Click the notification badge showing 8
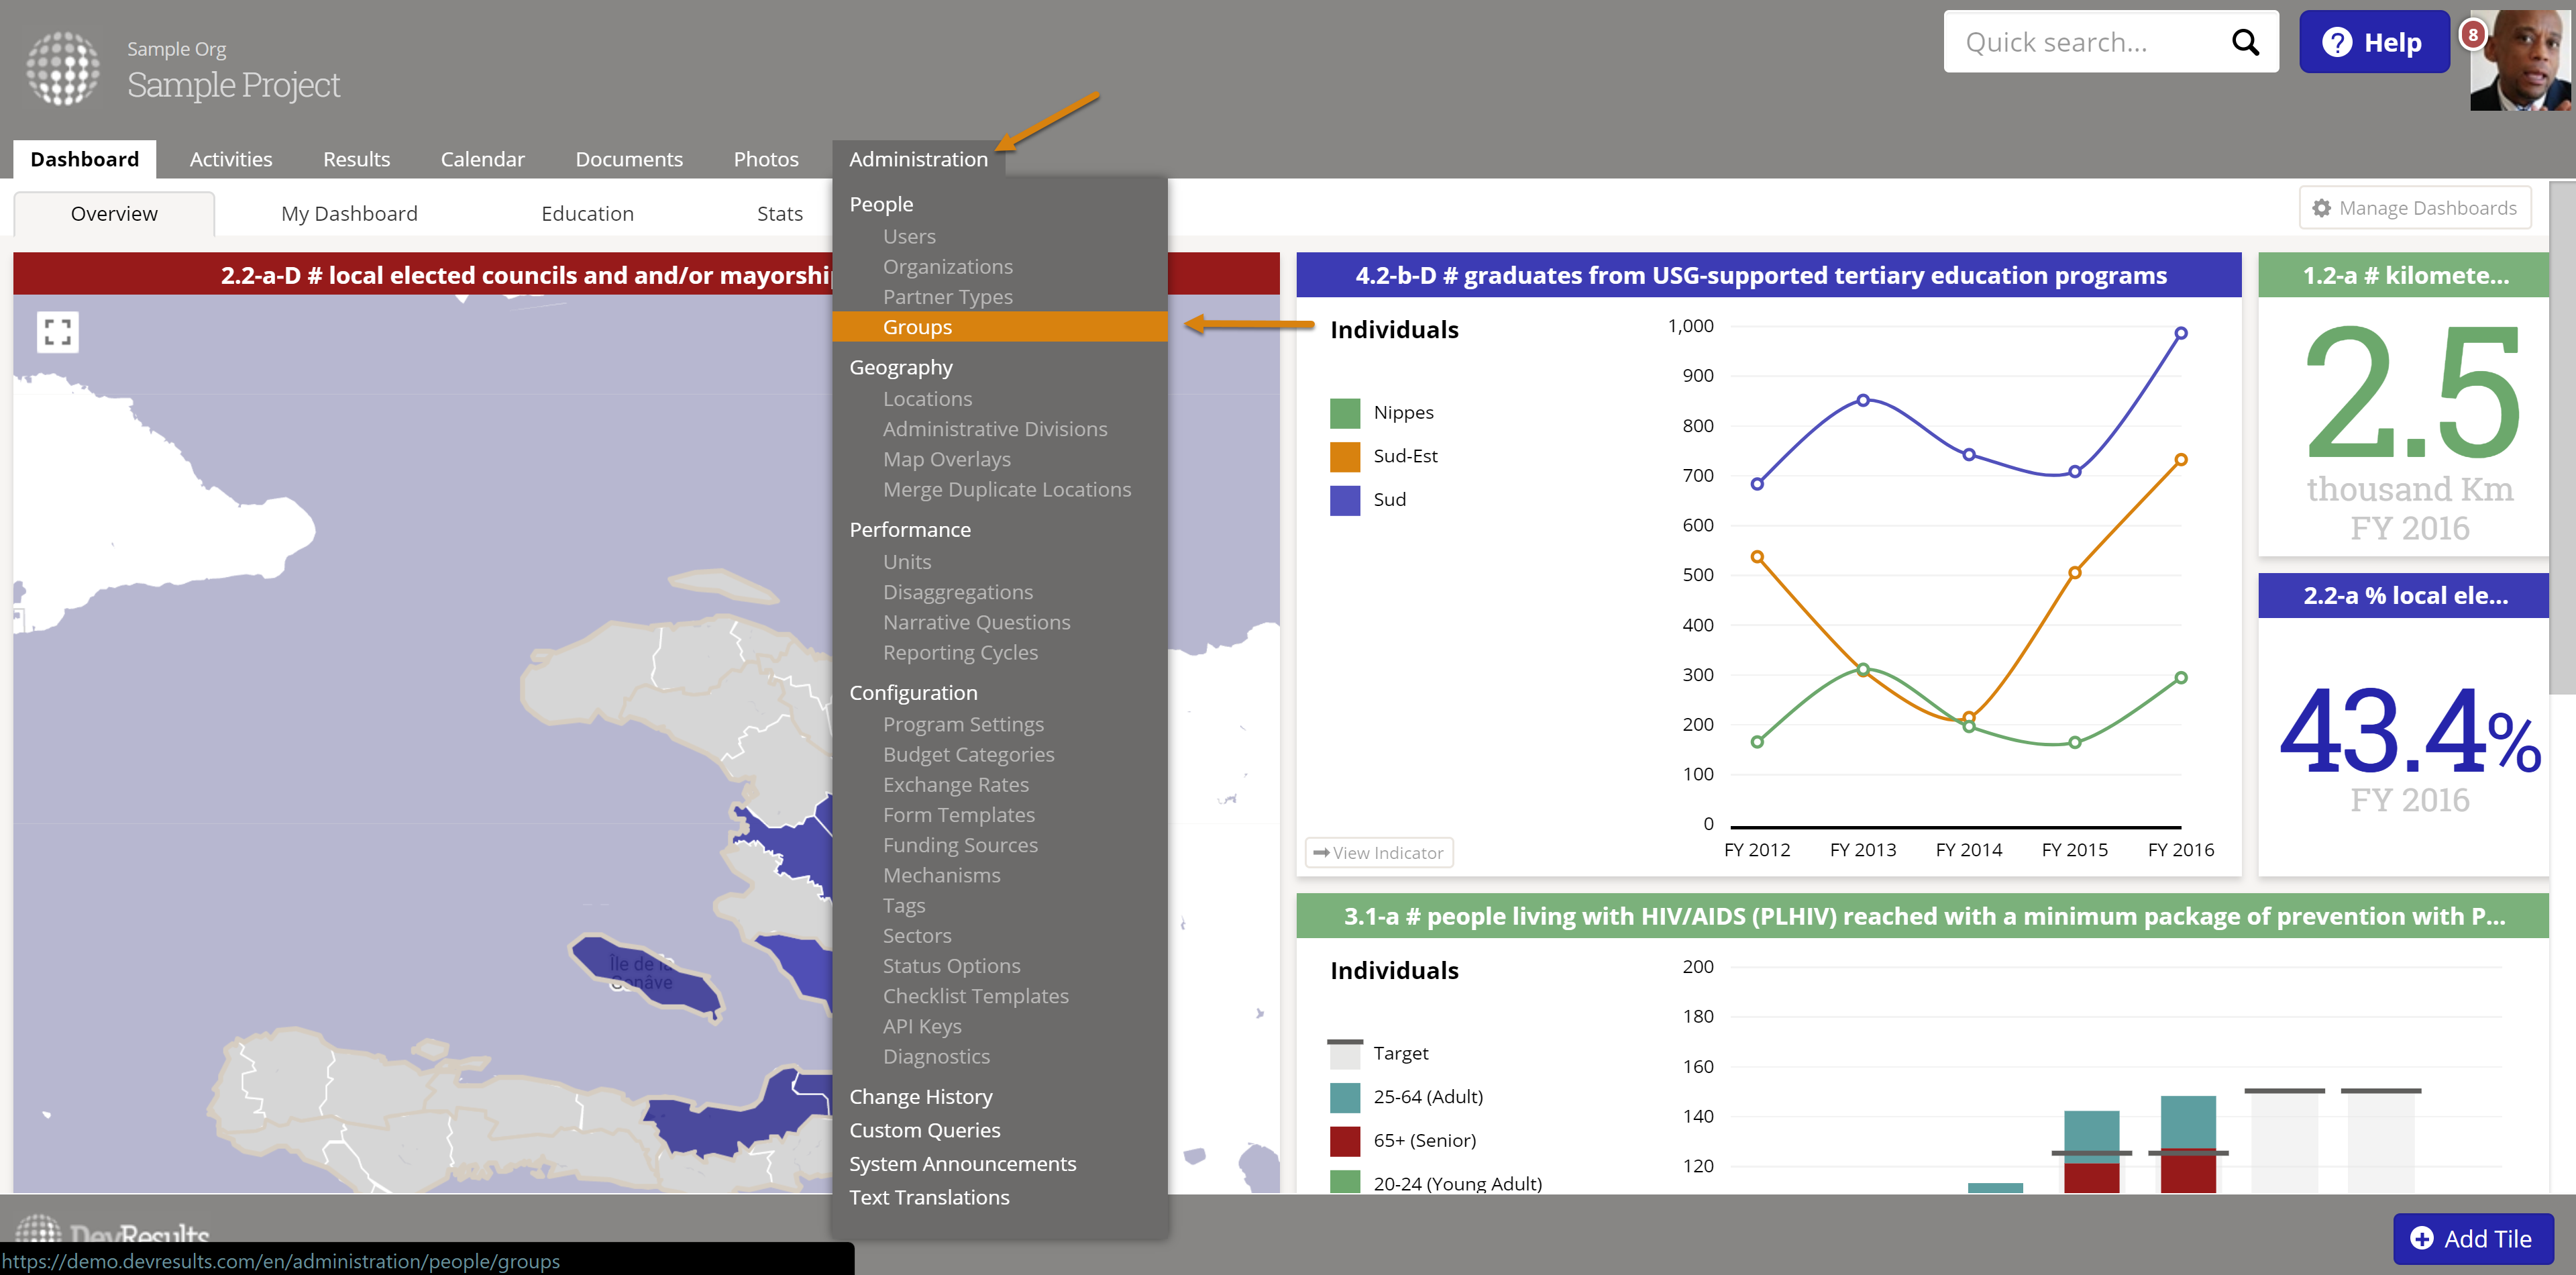 point(2472,35)
